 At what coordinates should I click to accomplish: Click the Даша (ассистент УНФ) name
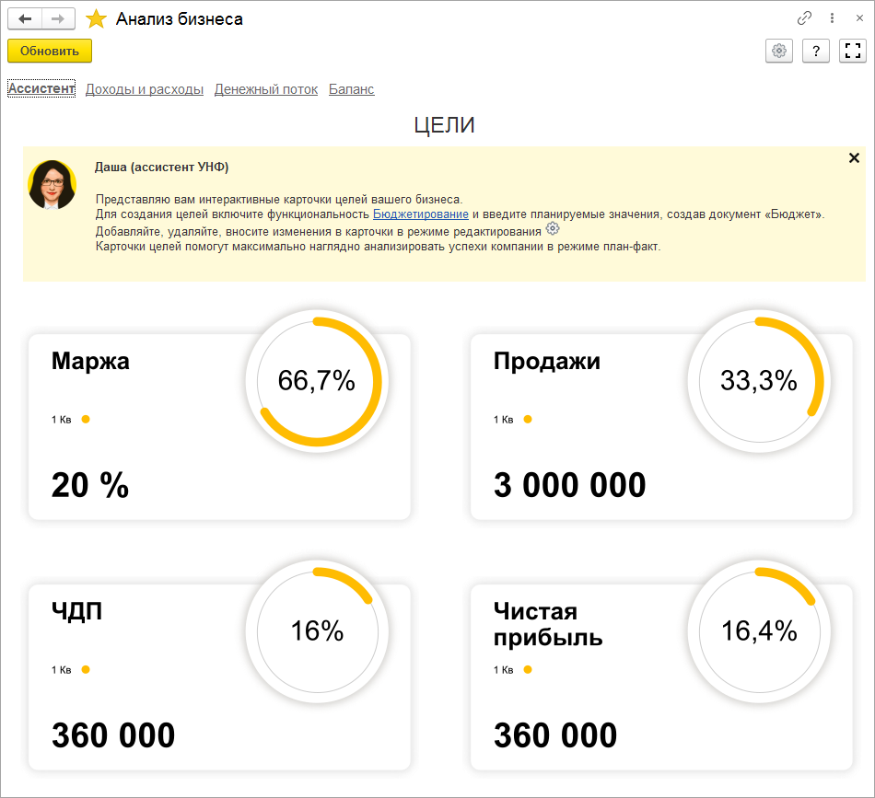click(161, 167)
